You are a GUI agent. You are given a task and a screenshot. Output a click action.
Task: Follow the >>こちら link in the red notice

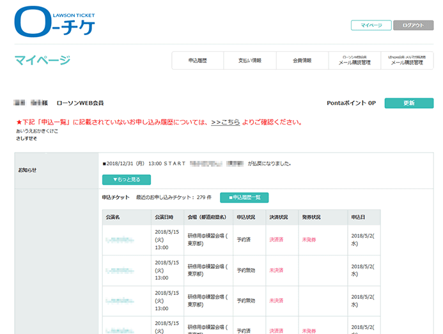[225, 122]
